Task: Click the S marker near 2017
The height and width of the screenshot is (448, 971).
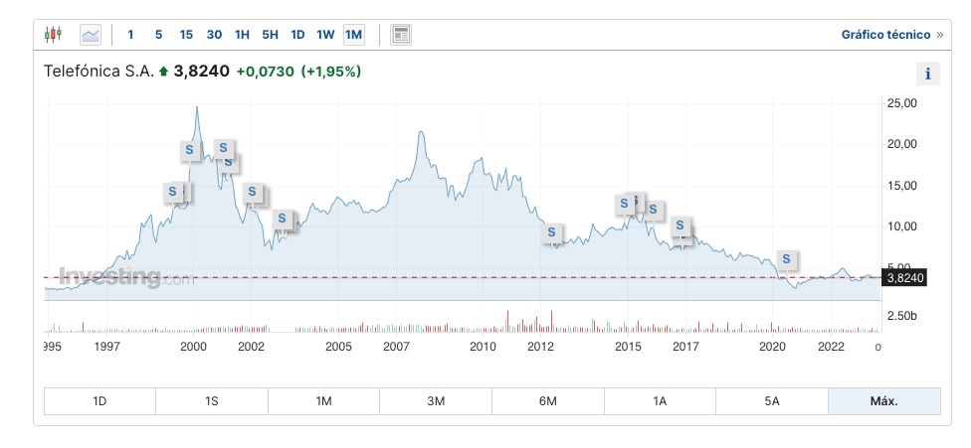Action: pyautogui.click(x=680, y=225)
